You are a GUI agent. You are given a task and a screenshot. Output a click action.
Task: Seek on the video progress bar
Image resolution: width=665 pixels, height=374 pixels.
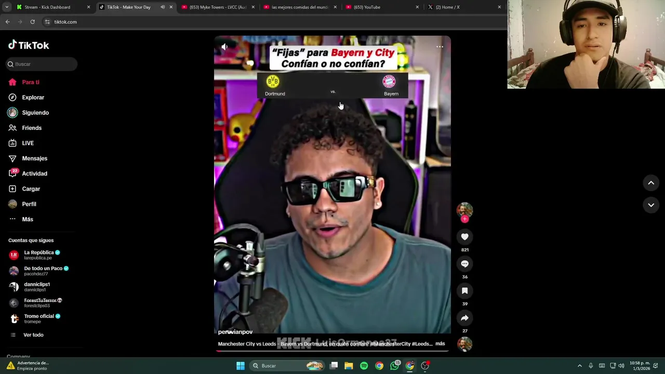pos(332,351)
